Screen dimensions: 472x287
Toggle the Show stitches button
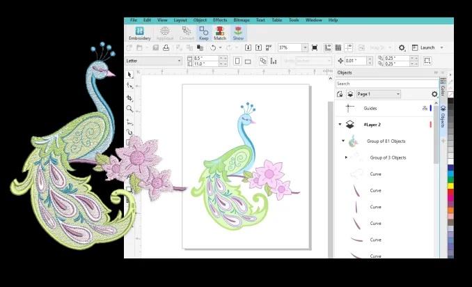click(x=238, y=33)
